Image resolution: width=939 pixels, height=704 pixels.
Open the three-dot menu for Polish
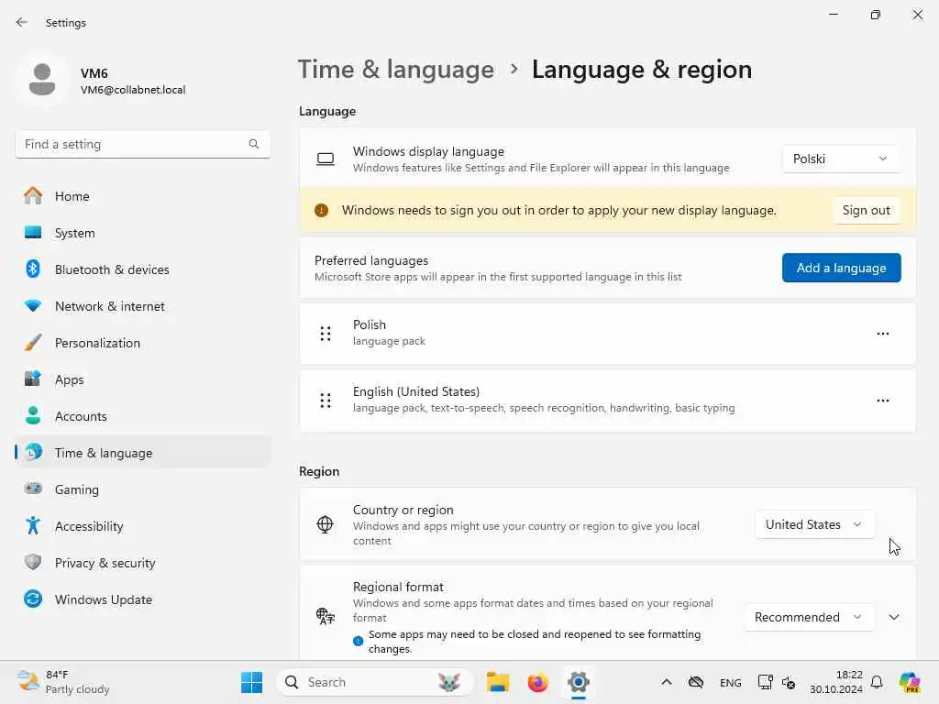tap(883, 334)
